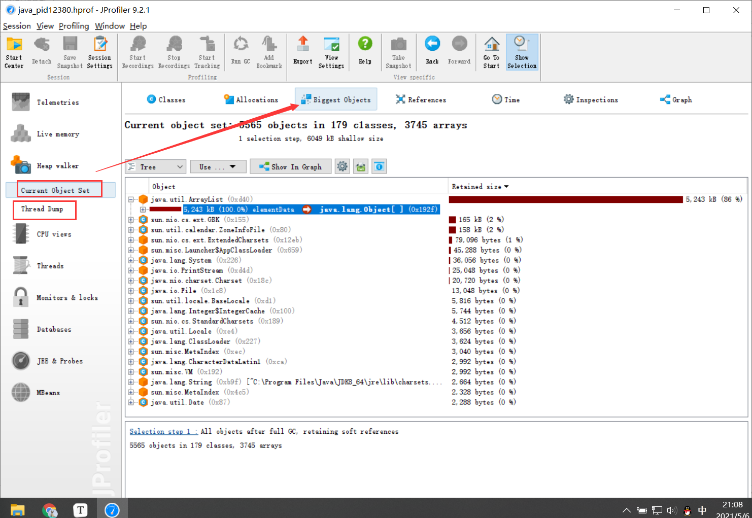Click the Go To Start icon
This screenshot has height=518, width=752.
[491, 52]
